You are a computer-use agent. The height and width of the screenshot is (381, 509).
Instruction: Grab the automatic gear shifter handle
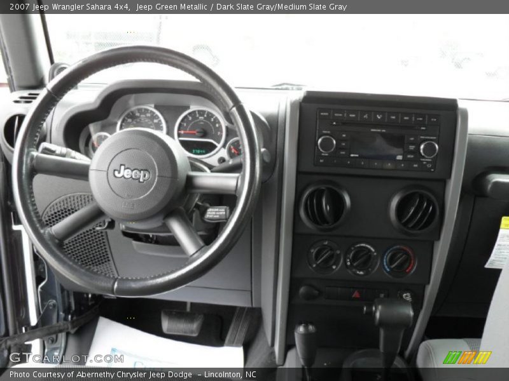click(392, 314)
